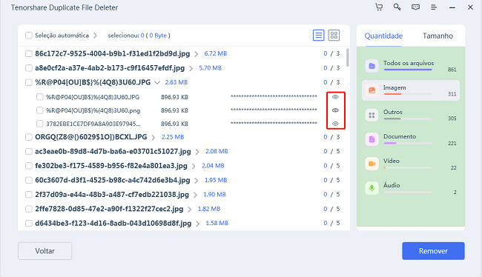Open the shopping cart icon
Image resolution: width=482 pixels, height=277 pixels.
[x=379, y=7]
